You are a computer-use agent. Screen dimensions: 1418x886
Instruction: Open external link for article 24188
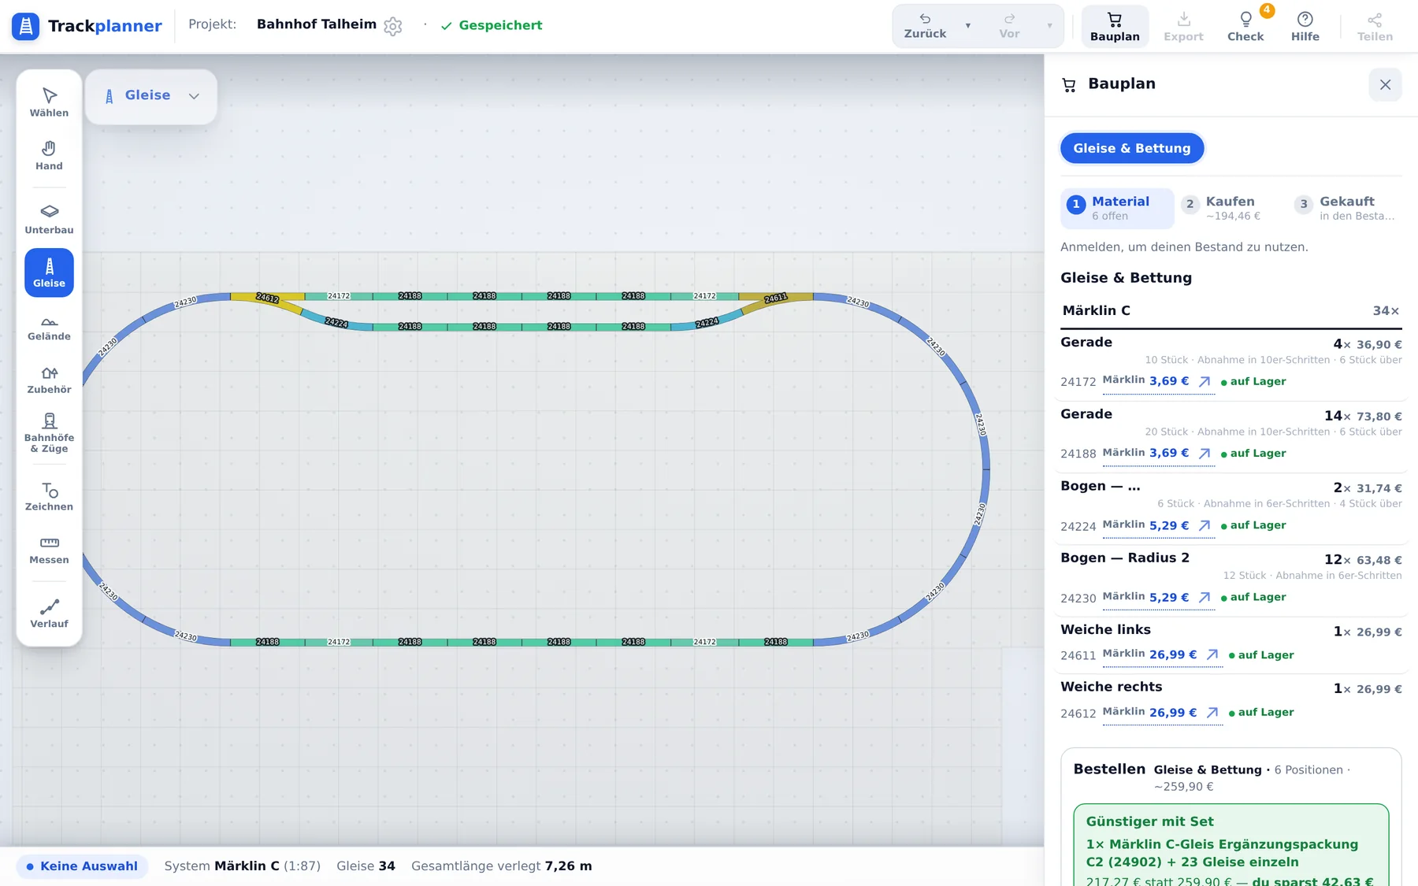coord(1205,454)
